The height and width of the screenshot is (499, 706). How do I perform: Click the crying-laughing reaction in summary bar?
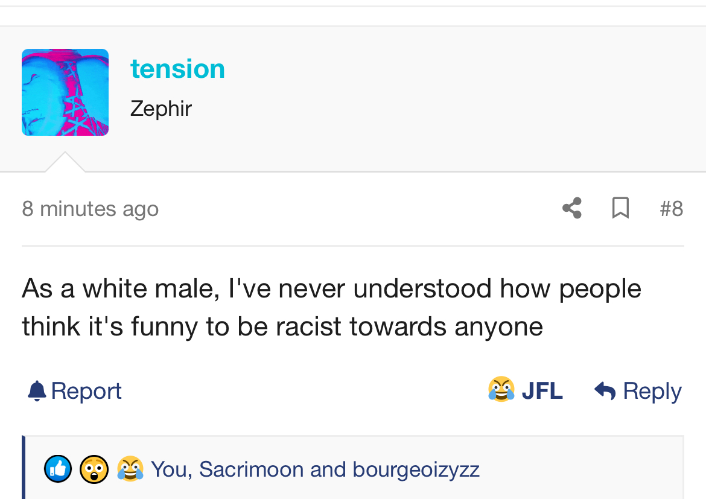tap(130, 469)
